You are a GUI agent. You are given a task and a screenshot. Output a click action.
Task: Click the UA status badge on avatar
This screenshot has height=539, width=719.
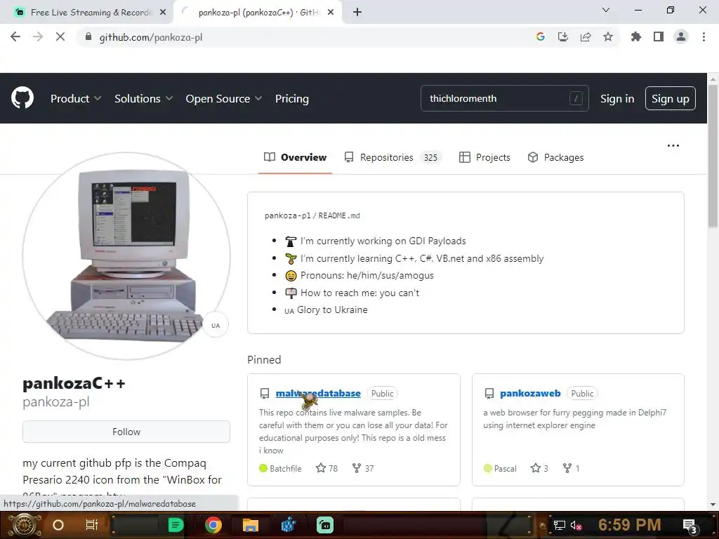pos(216,326)
